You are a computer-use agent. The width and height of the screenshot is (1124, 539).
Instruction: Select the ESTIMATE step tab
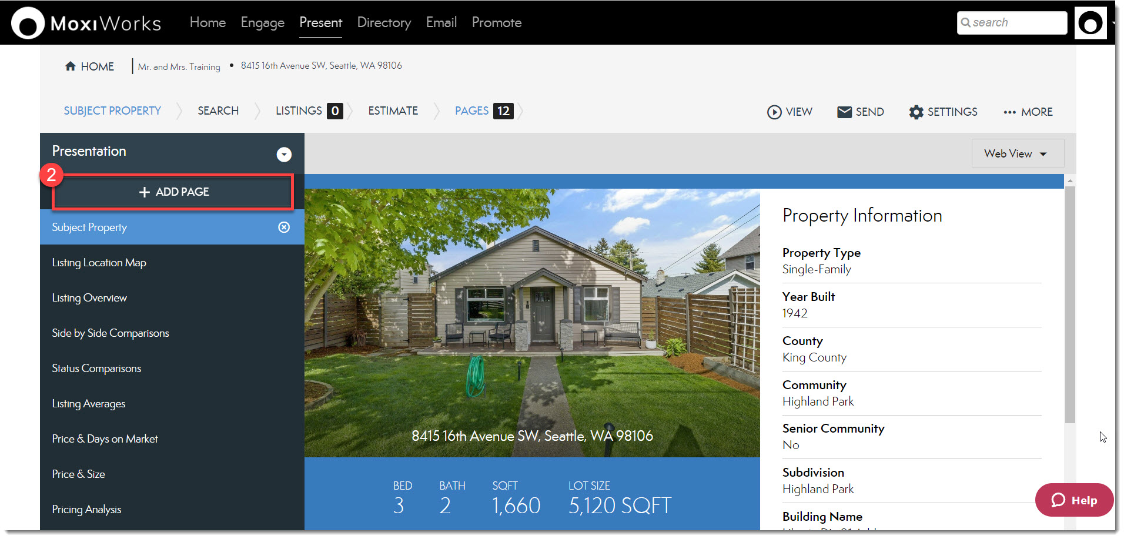(393, 111)
